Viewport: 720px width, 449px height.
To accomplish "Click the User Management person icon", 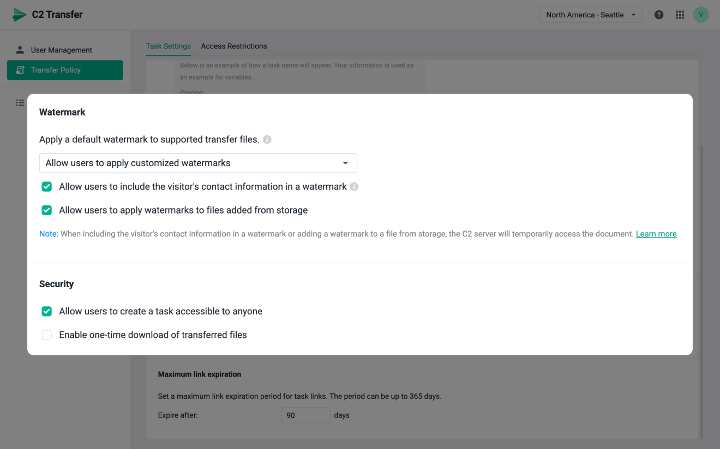I will (20, 50).
